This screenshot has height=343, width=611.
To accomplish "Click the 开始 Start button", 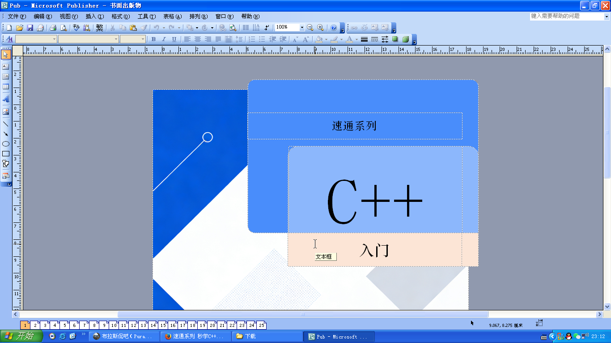I will click(21, 336).
